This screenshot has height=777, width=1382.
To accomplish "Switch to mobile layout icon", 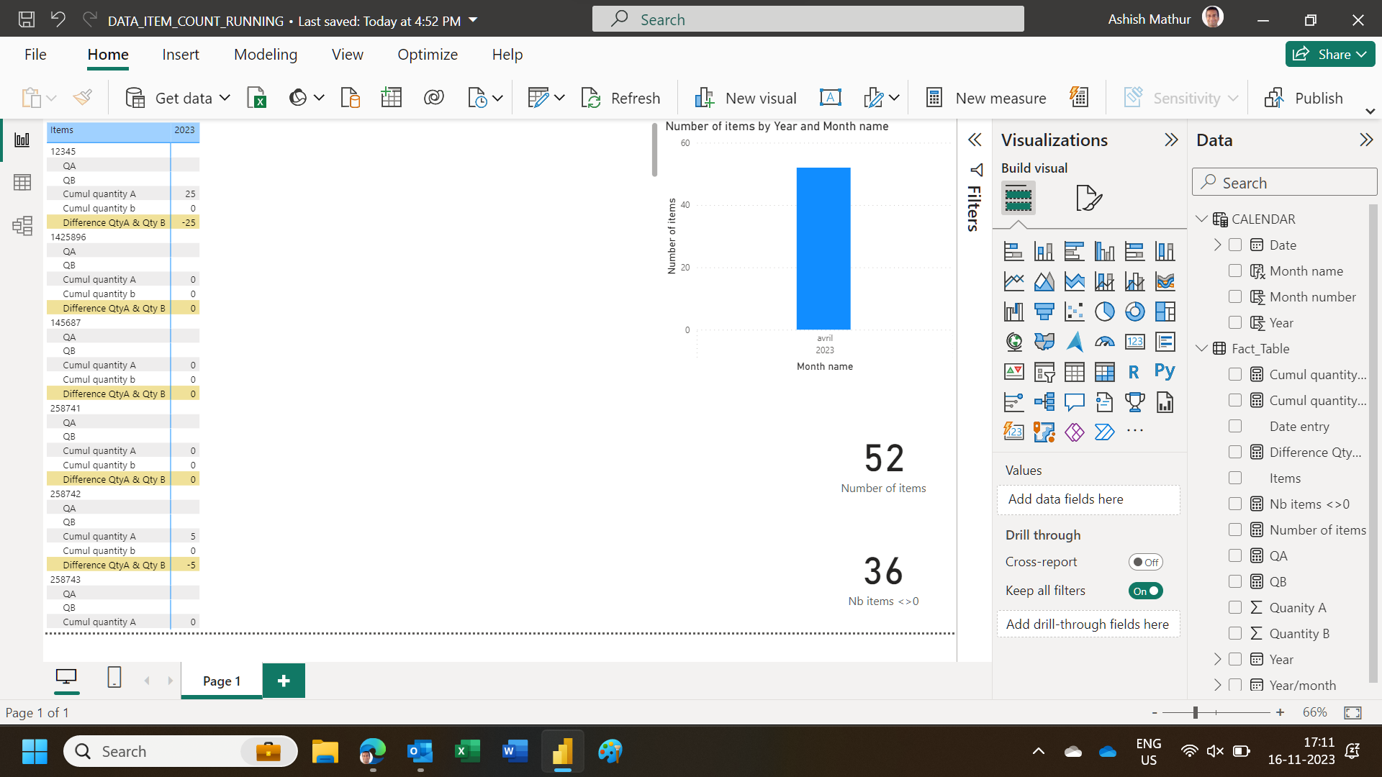I will [114, 677].
